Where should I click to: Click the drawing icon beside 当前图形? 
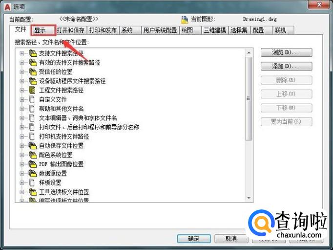[185, 20]
